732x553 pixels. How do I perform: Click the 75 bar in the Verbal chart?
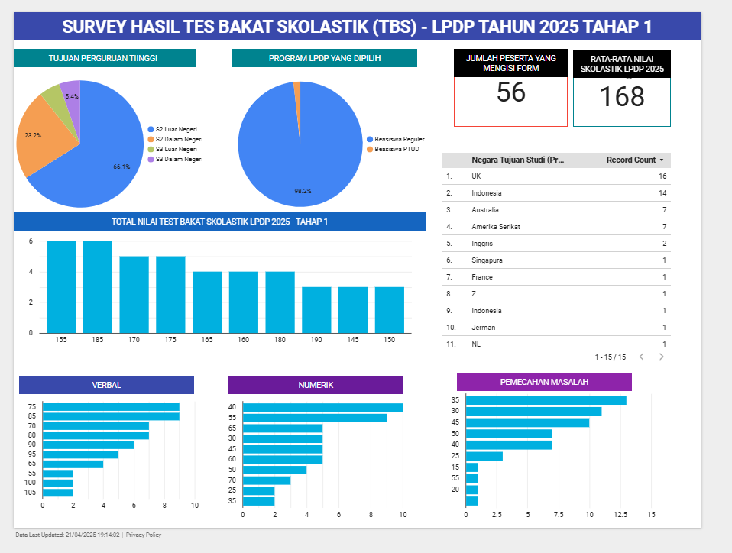111,407
